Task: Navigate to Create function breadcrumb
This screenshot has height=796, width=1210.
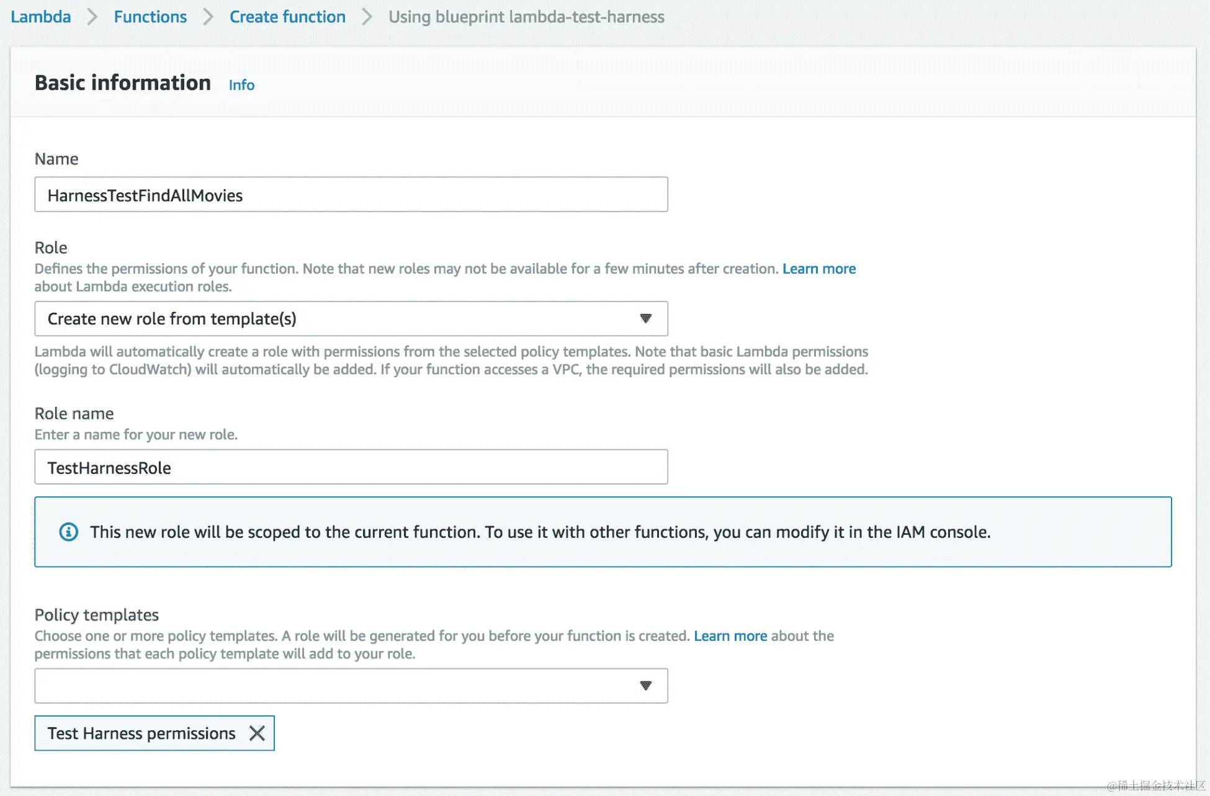Action: point(287,17)
